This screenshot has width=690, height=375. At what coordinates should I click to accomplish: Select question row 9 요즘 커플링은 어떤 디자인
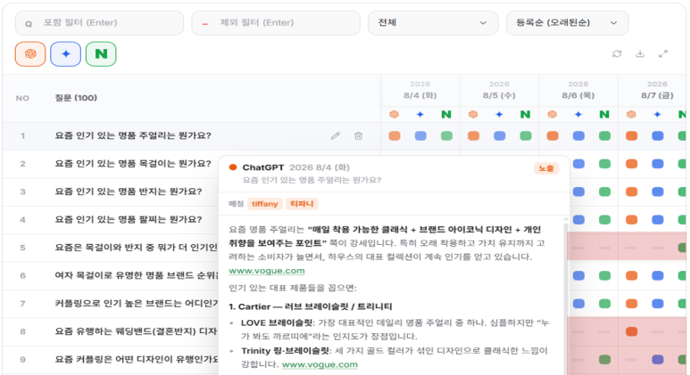point(136,360)
